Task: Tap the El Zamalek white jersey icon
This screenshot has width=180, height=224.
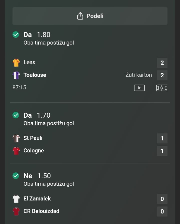Action: 16,199
